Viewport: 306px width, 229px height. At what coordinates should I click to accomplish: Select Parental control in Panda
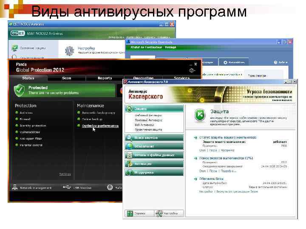(31, 145)
